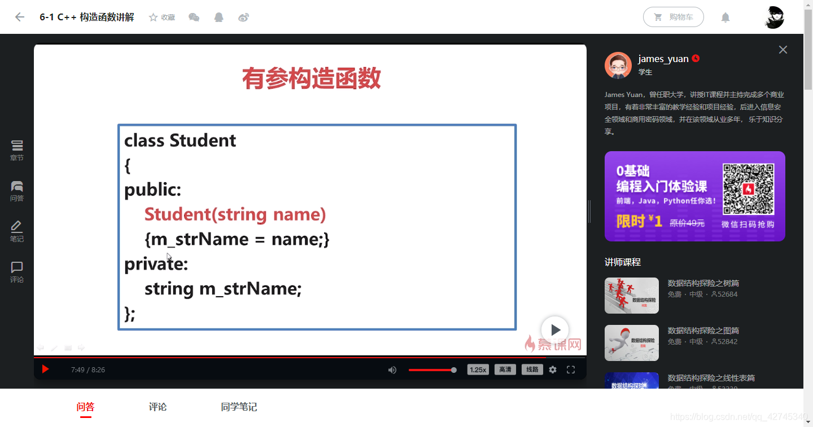Share via the WeChat icon
This screenshot has width=813, height=427.
coord(194,17)
